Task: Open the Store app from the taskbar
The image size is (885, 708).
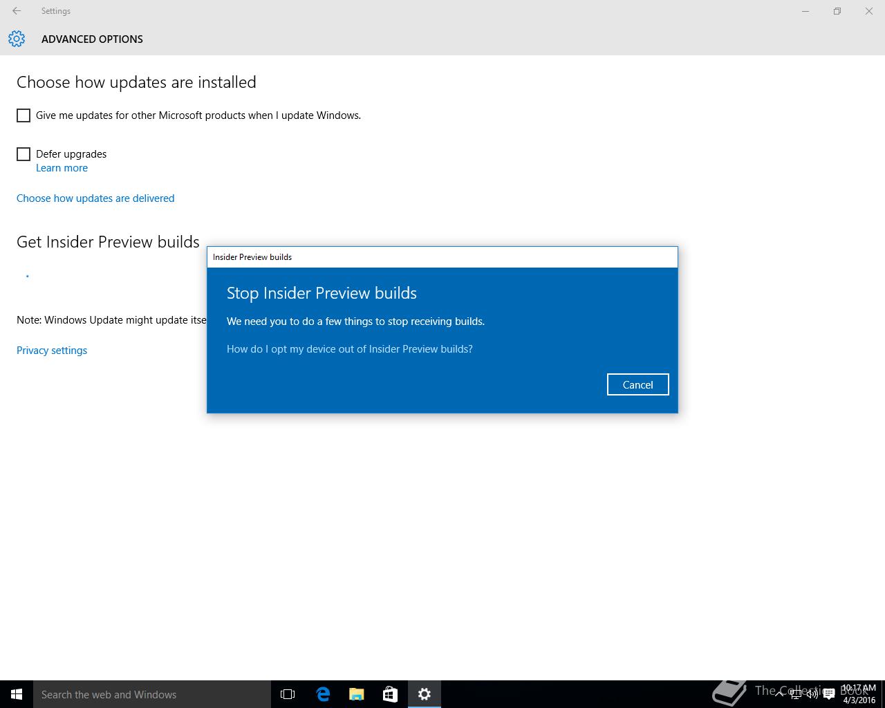Action: coord(390,694)
